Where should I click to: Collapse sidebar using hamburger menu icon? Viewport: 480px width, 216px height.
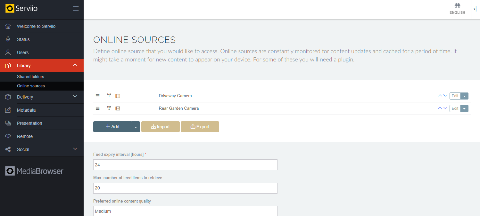point(76,9)
